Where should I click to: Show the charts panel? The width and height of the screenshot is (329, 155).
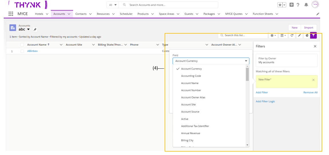pos(307,35)
